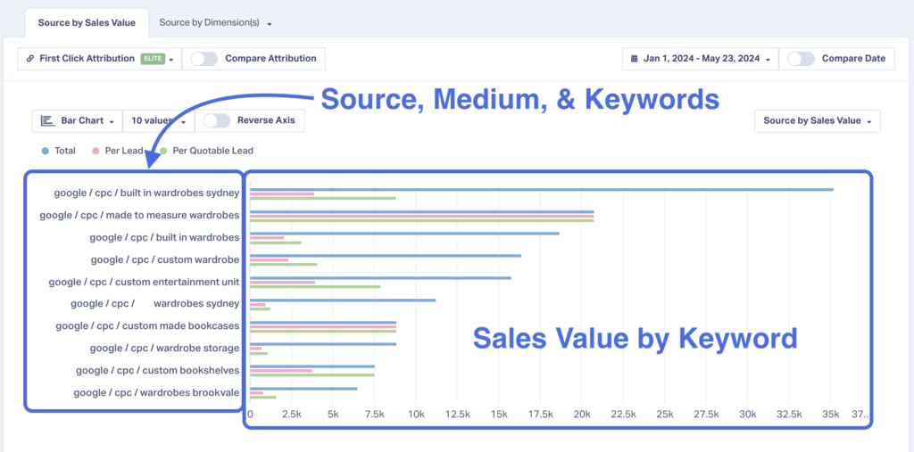The height and width of the screenshot is (452, 914).
Task: Turn on the Reverse Axis toggle
Action: click(x=216, y=120)
